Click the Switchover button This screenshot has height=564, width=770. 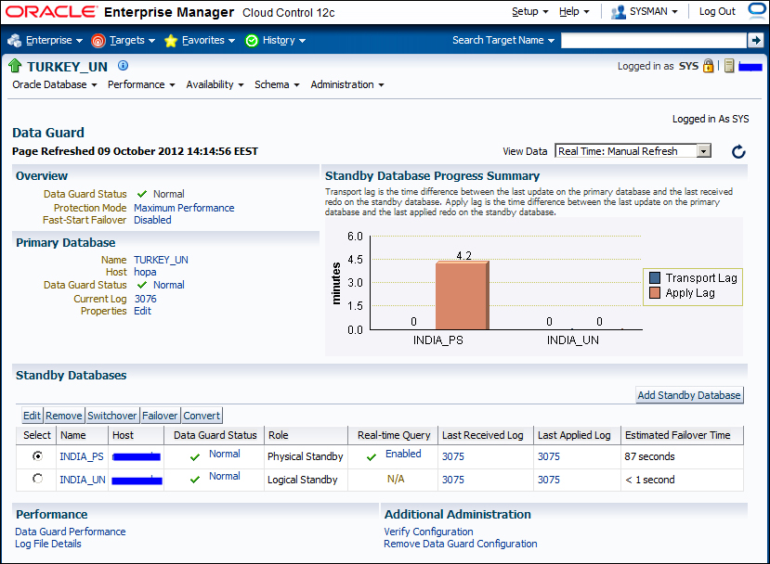(x=112, y=416)
